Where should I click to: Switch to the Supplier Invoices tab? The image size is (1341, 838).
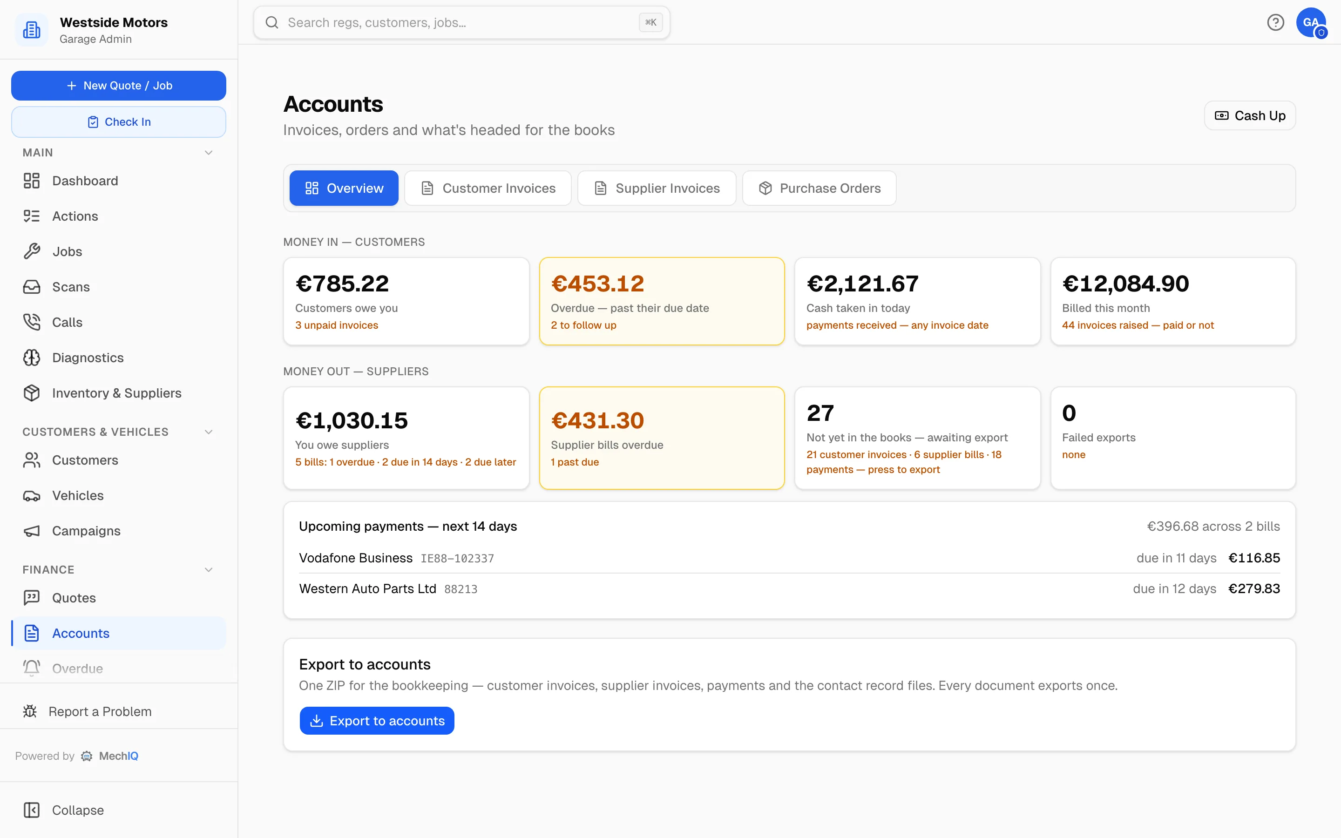(x=657, y=189)
